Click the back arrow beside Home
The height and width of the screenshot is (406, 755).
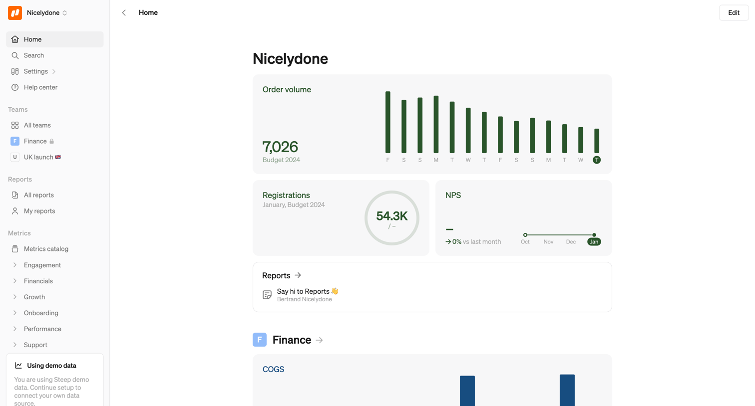[x=124, y=13]
